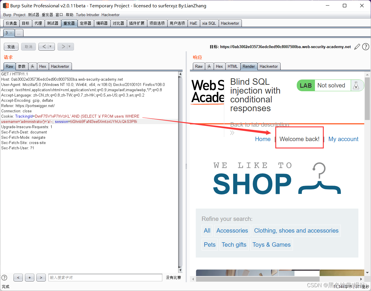Open the 重发器 menu

pos(47,15)
